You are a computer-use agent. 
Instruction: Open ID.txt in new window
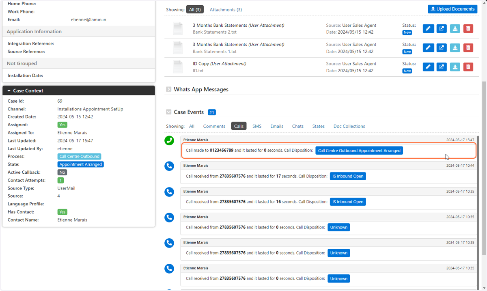(442, 67)
